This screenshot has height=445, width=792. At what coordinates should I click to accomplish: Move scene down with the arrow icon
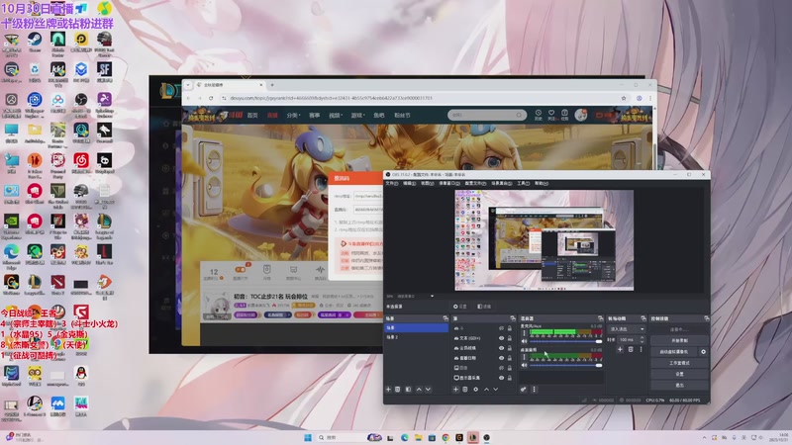429,389
